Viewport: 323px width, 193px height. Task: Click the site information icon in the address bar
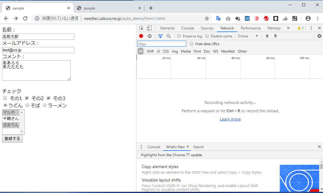[x=37, y=18]
